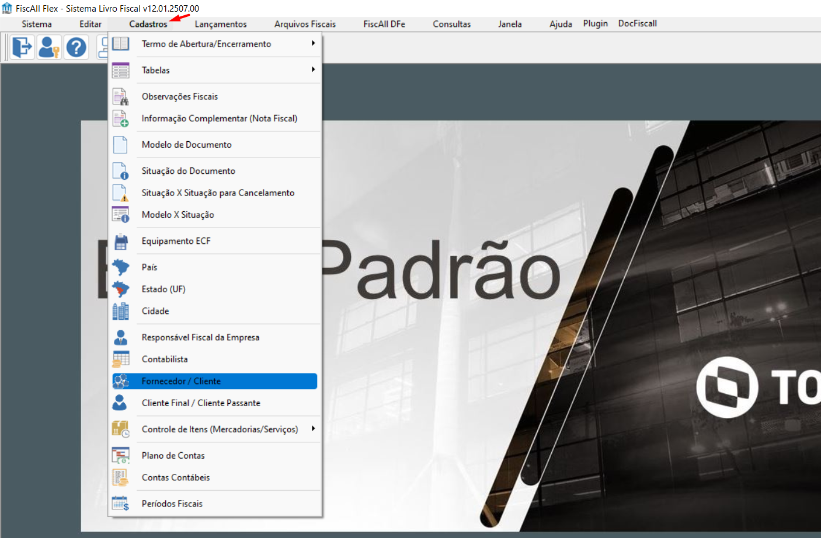Select the País menu entry

(215, 267)
